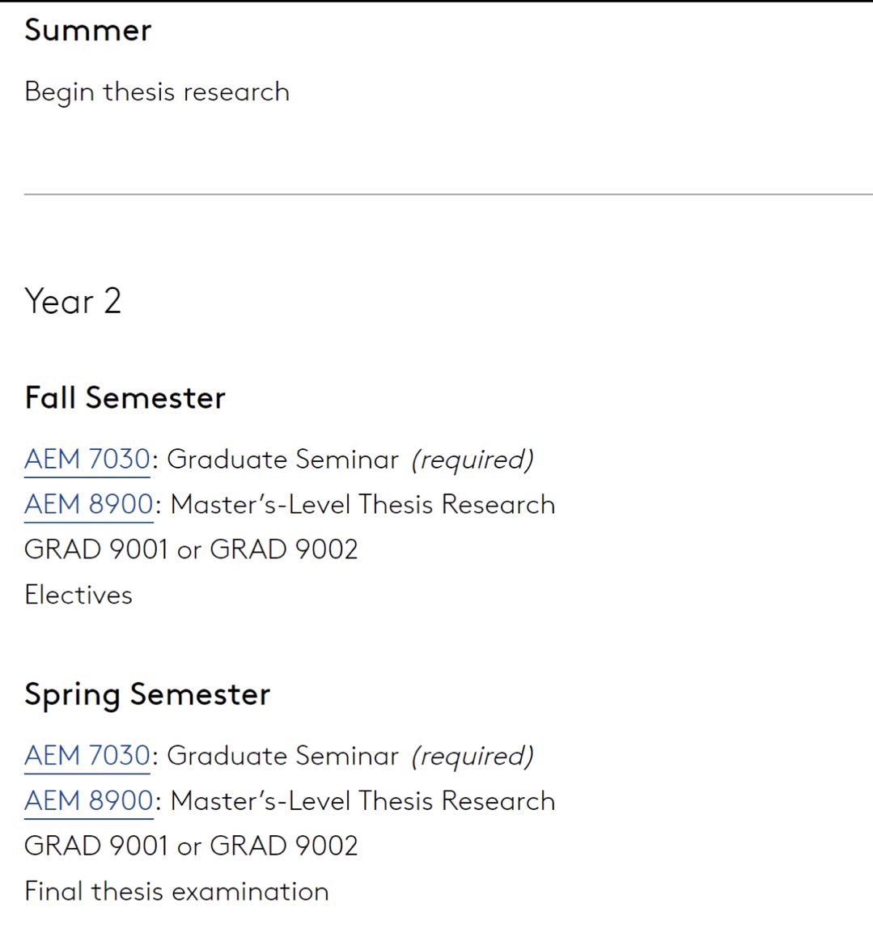Click 'GRAD 9001 or GRAD 9002' under Fall Semester
This screenshot has width=873, height=933.
(191, 550)
